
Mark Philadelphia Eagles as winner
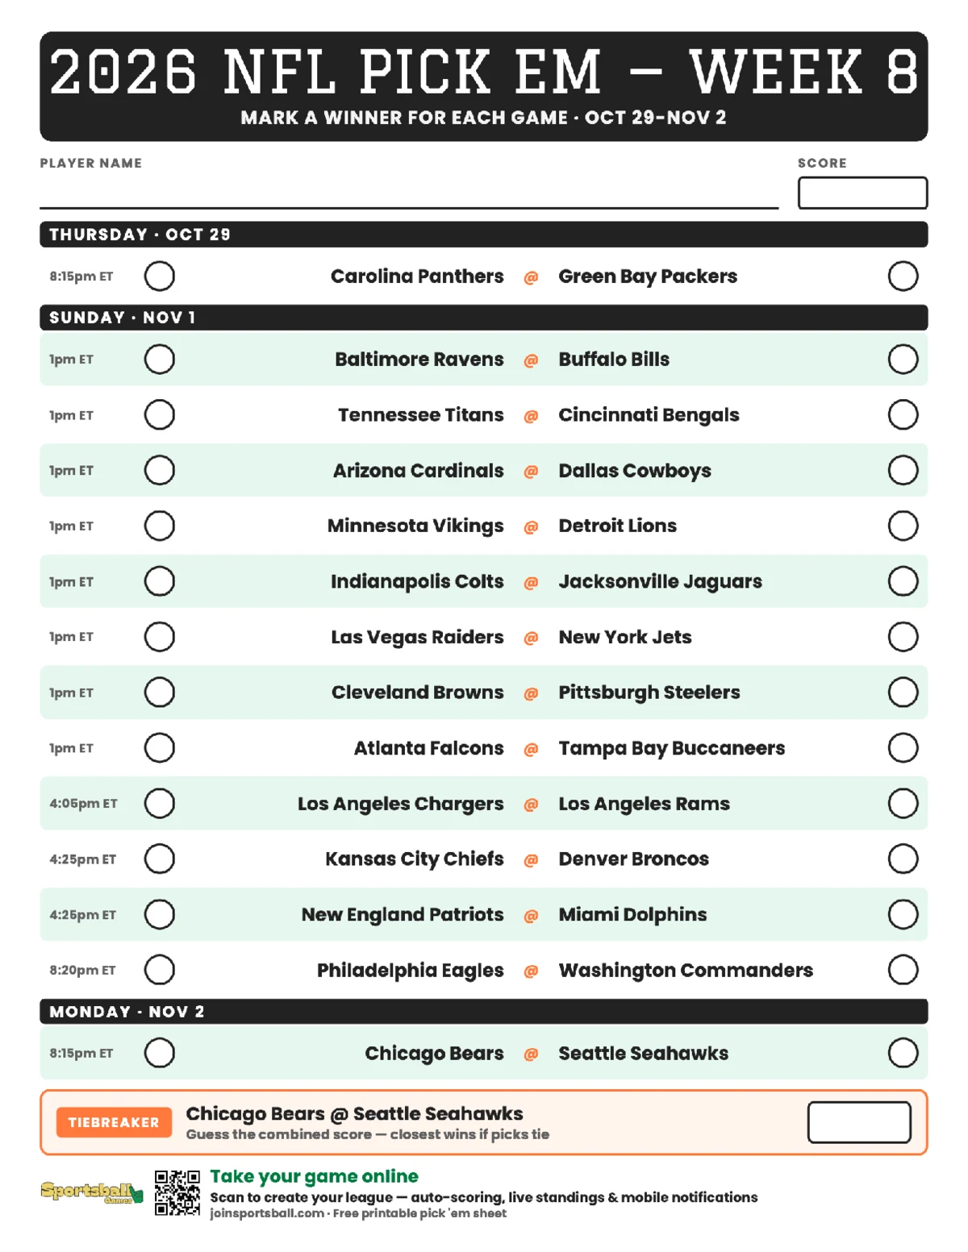coord(160,970)
